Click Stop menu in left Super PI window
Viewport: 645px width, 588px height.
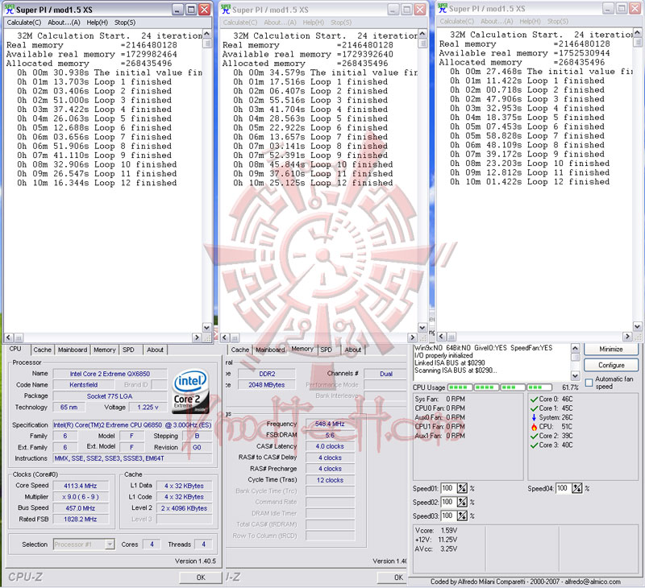[x=125, y=23]
